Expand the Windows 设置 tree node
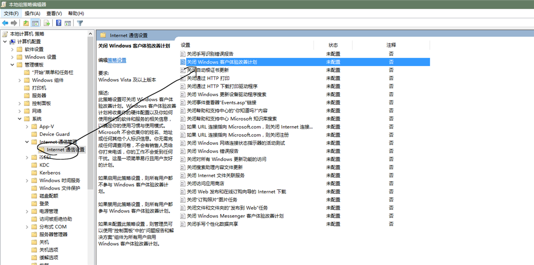Image resolution: width=534 pixels, height=265 pixels. (x=13, y=57)
